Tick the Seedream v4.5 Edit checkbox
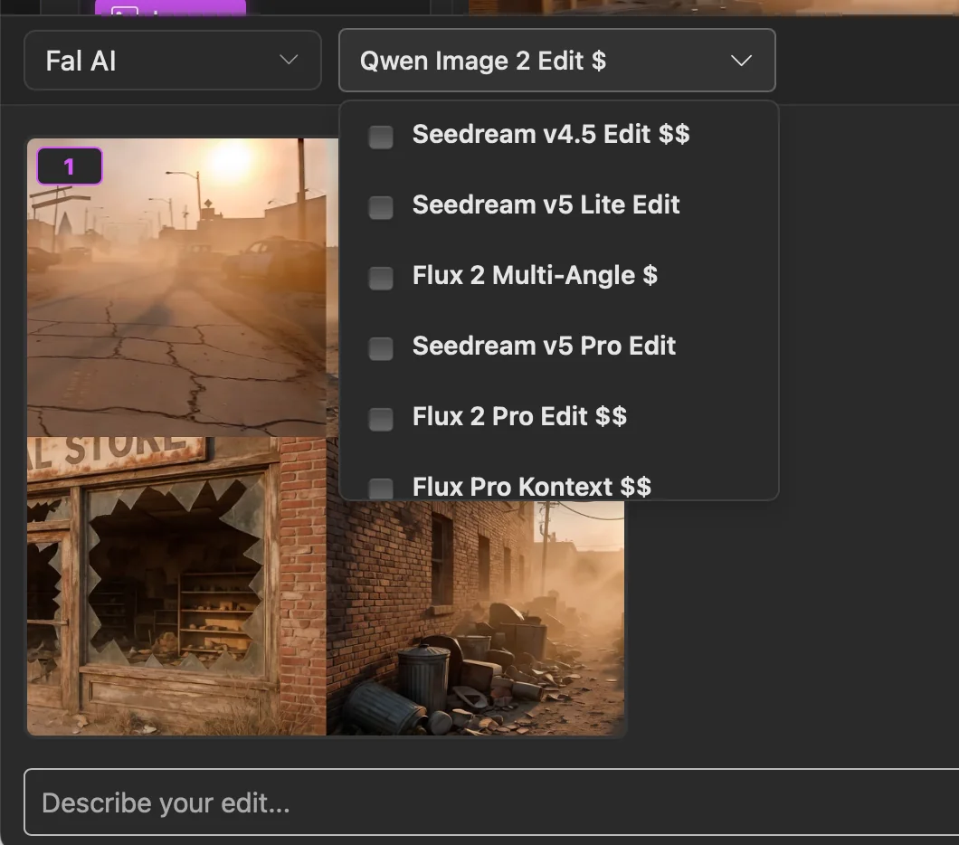 [380, 137]
